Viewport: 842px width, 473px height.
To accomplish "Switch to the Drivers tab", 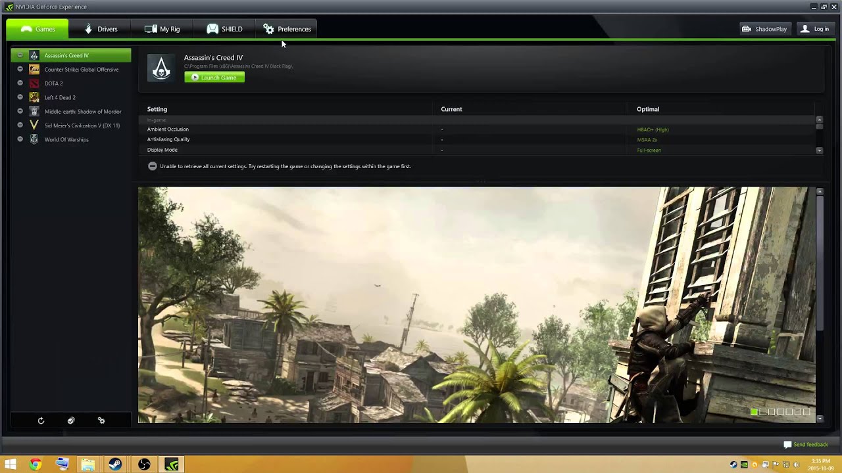I will click(x=101, y=29).
